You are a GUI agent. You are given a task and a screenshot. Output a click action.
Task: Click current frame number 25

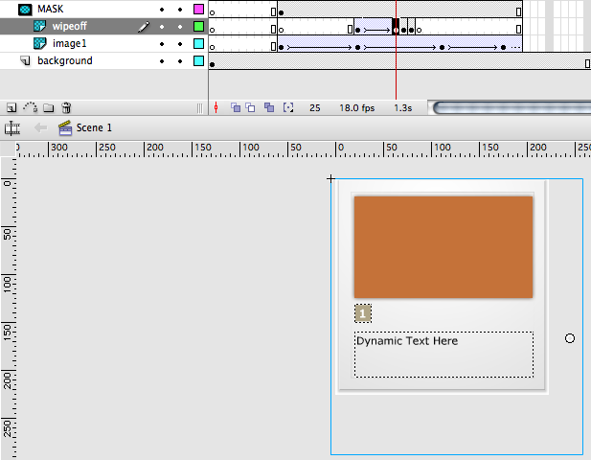(x=315, y=108)
